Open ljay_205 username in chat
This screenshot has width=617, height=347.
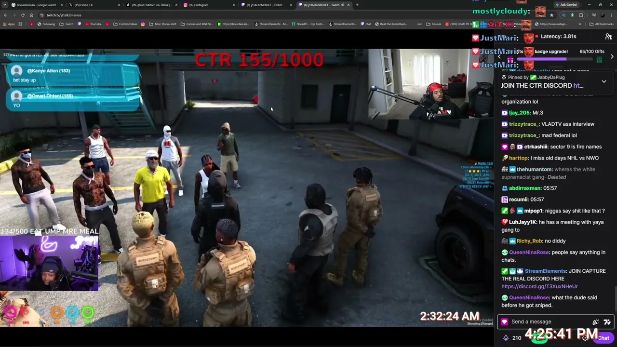(x=519, y=113)
